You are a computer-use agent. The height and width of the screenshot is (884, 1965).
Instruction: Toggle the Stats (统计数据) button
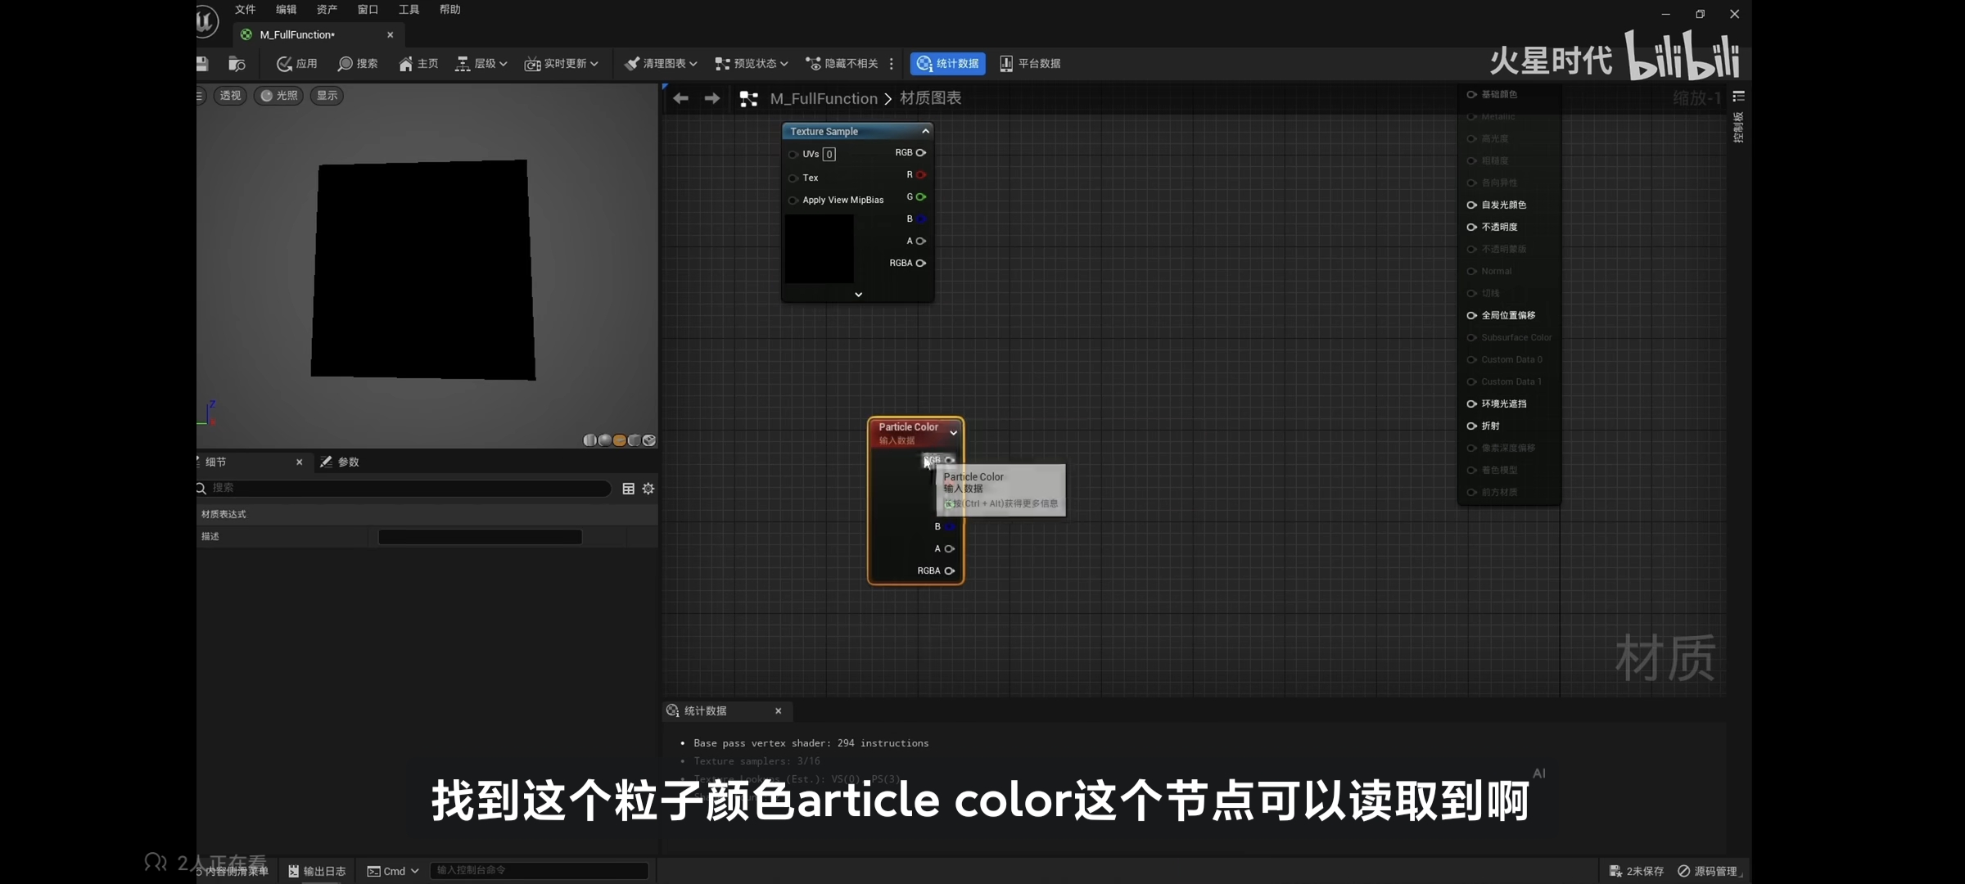tap(947, 64)
